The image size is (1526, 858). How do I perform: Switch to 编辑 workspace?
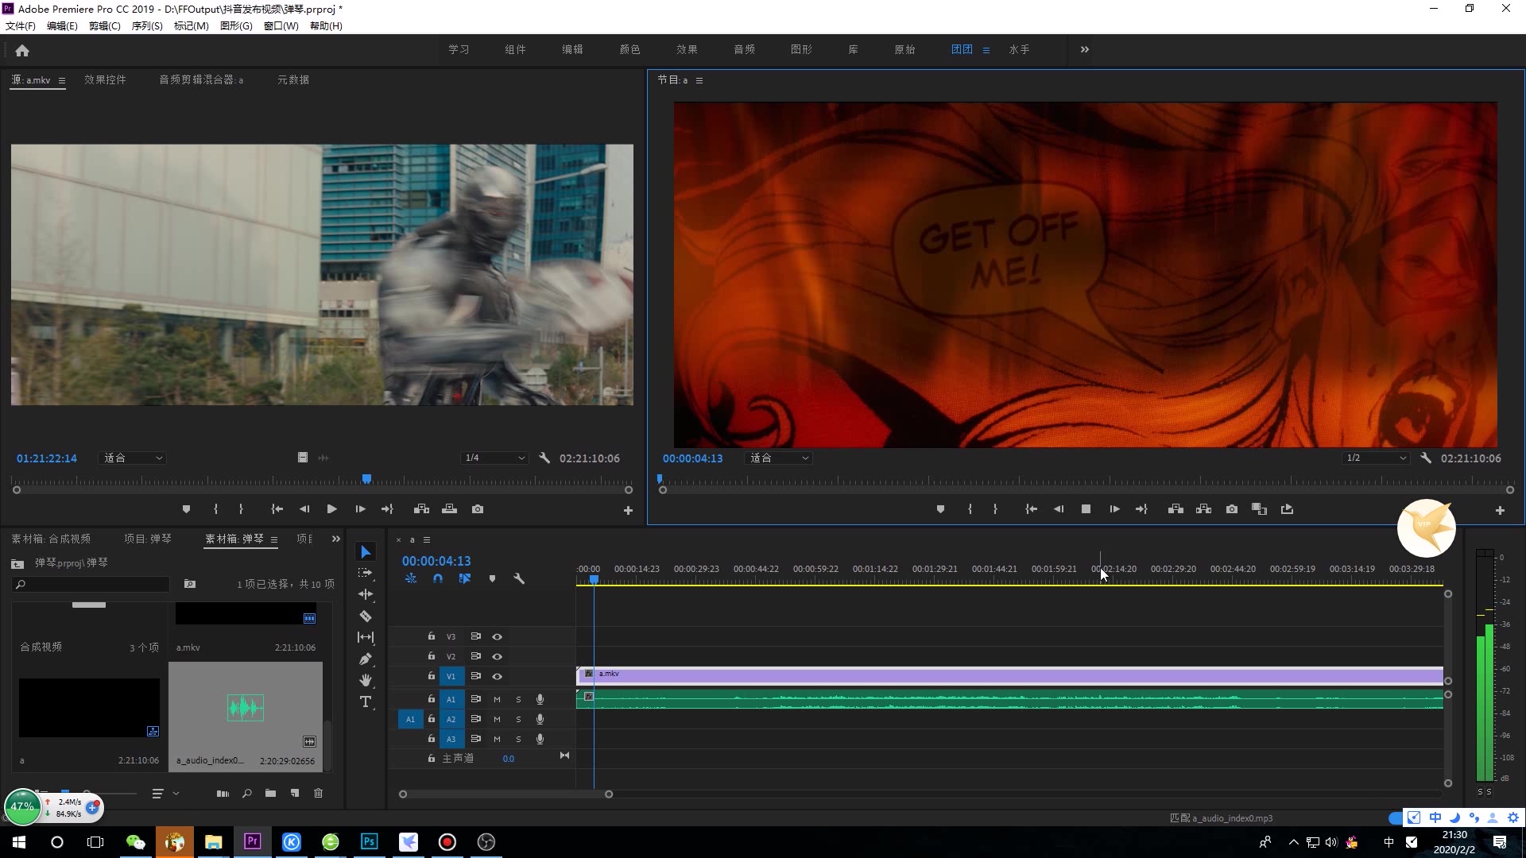pyautogui.click(x=573, y=49)
